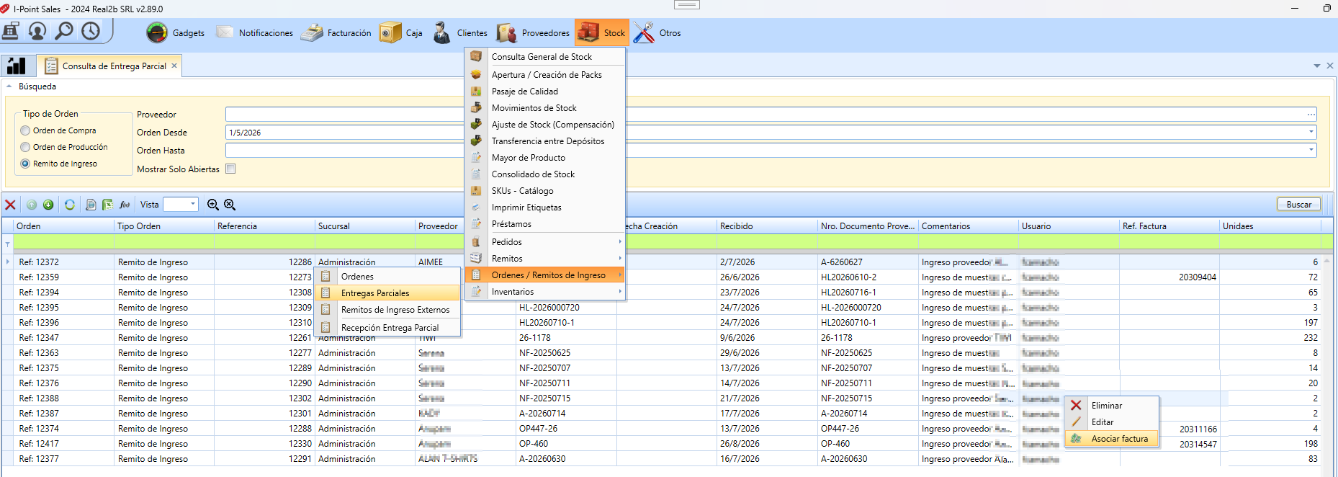1338x477 pixels.
Task: Choose Movimientos de Stock
Action: [x=545, y=108]
